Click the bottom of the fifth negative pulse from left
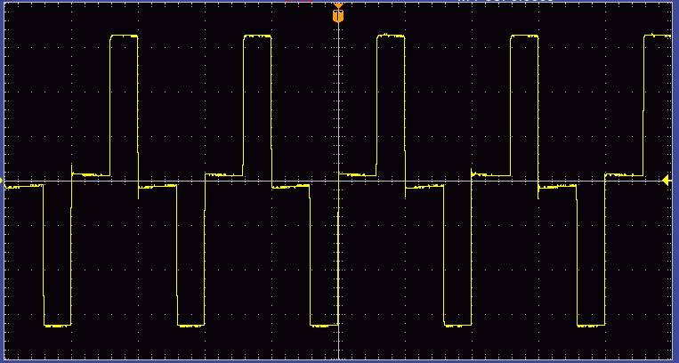The image size is (679, 363). [591, 326]
